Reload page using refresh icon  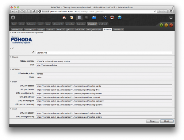[x=155, y=11]
